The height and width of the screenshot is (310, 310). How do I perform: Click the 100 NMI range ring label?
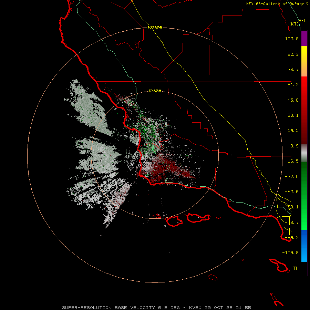click(x=155, y=27)
